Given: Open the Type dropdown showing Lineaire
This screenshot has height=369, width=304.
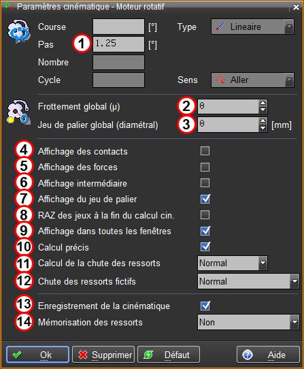Looking at the screenshot, I should 252,27.
